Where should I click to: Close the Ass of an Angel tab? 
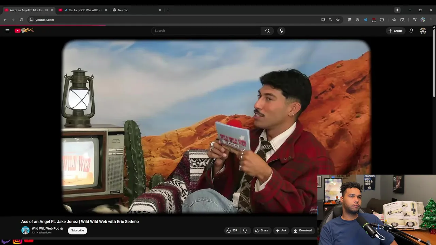[x=52, y=10]
